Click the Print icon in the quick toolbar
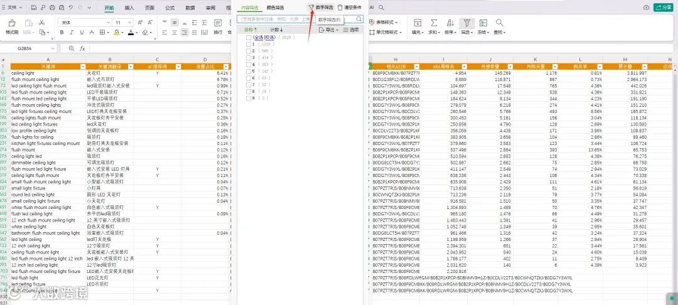The height and width of the screenshot is (305, 678). tap(52, 8)
